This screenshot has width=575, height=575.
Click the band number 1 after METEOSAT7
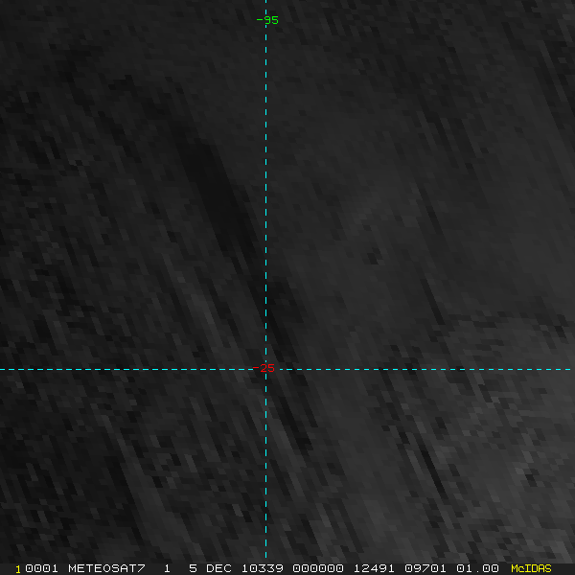[167, 568]
